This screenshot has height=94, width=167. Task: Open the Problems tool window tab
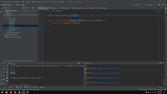pos(19,87)
